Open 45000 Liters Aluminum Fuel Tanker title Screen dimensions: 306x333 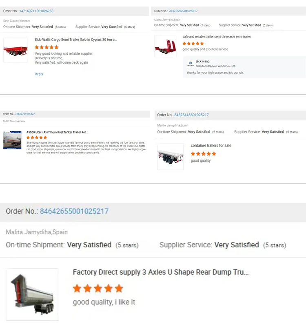[x=58, y=132]
